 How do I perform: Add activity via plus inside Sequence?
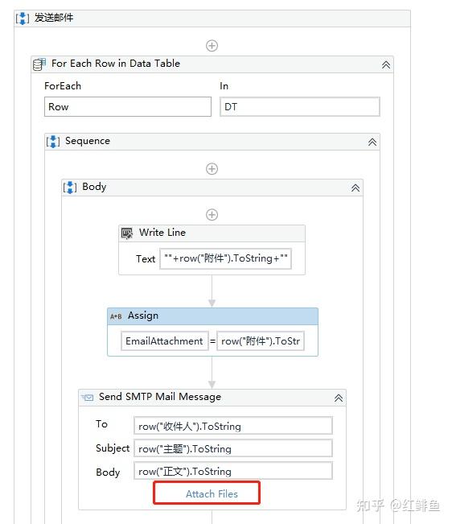point(212,169)
